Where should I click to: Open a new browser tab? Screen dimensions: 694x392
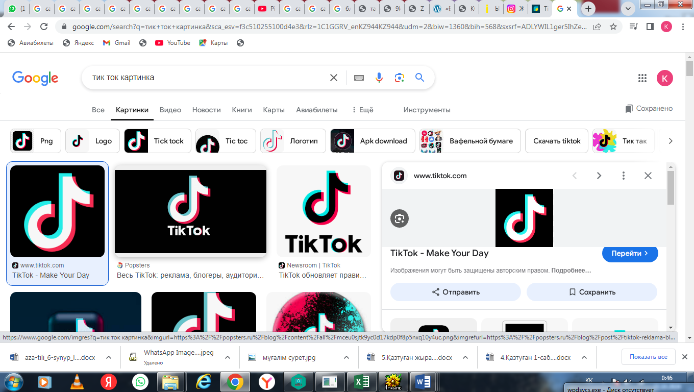pyautogui.click(x=589, y=9)
